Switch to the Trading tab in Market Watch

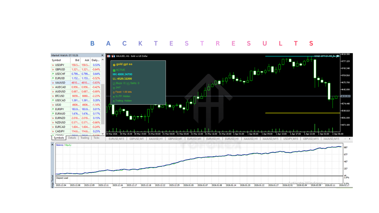(85, 138)
